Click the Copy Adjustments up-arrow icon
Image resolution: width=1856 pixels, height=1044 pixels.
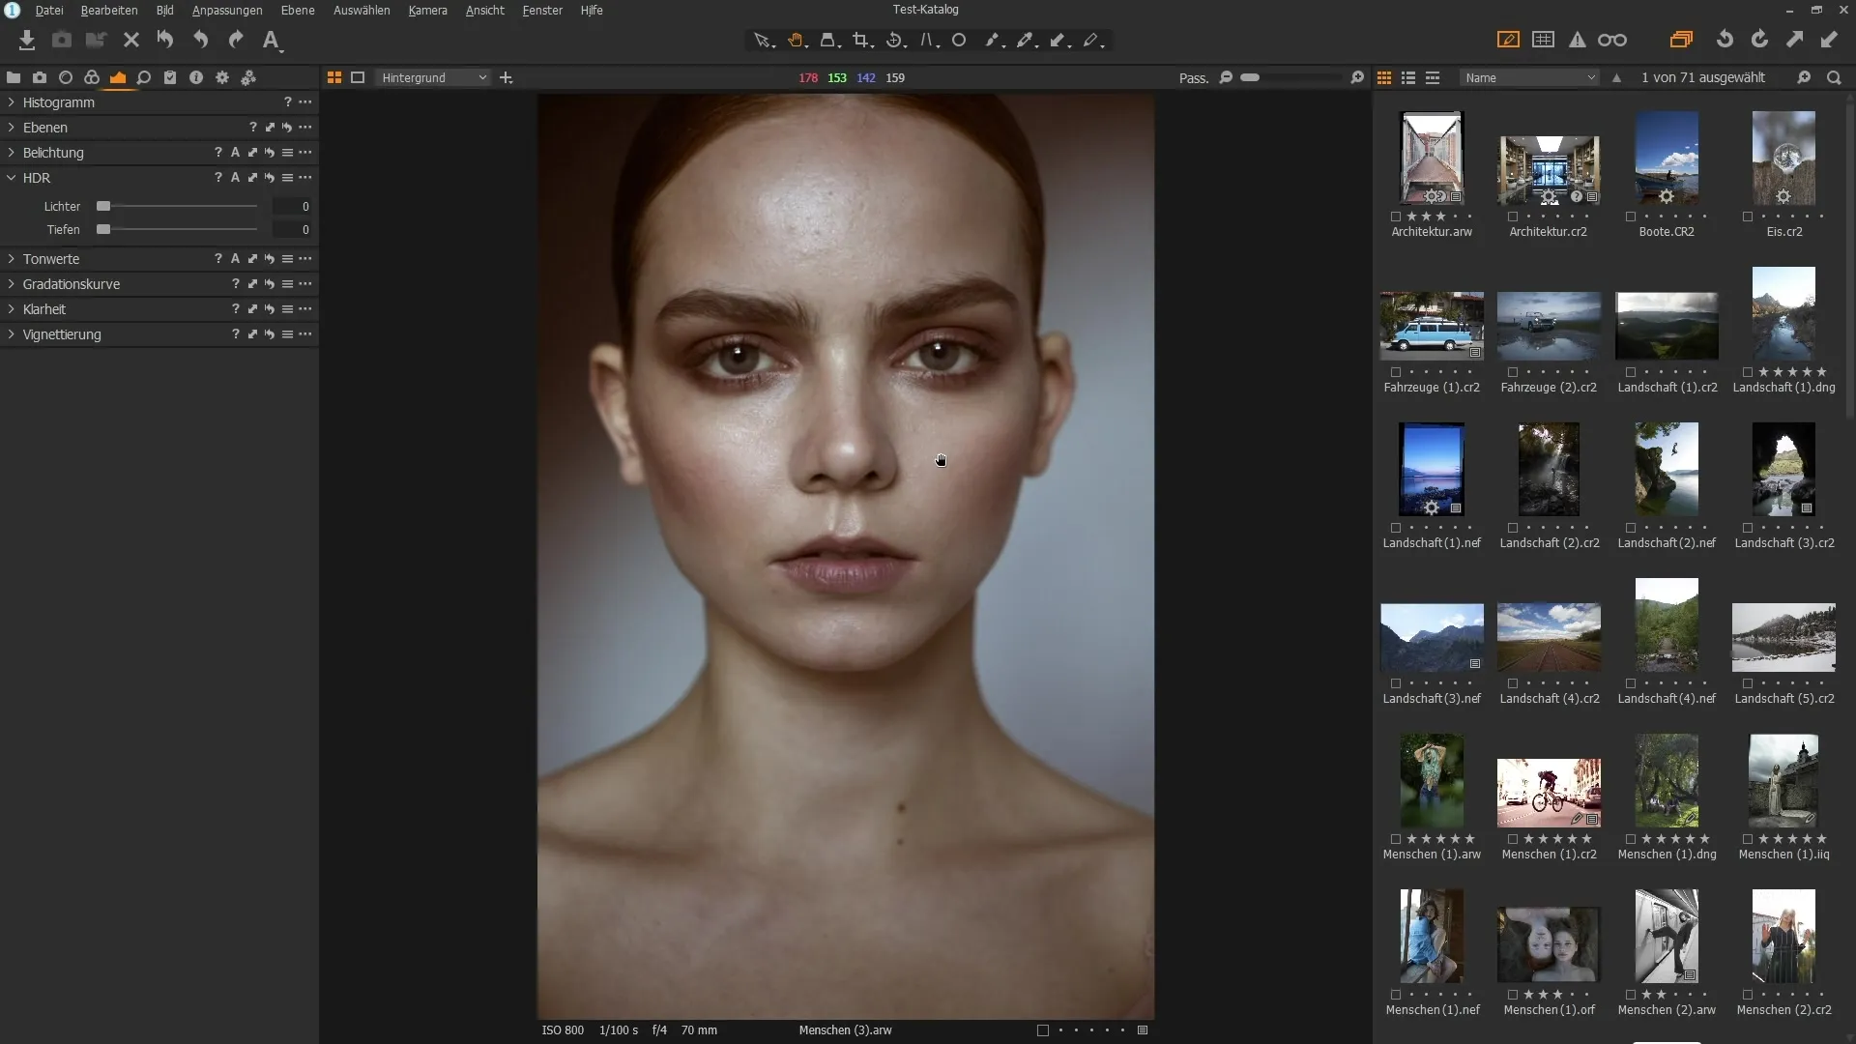[x=1794, y=40]
